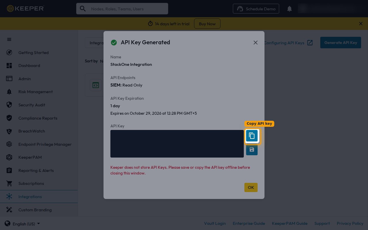Open the Integrations filter dropdown behind dialog
368x230 pixels.
pyautogui.click(x=94, y=43)
